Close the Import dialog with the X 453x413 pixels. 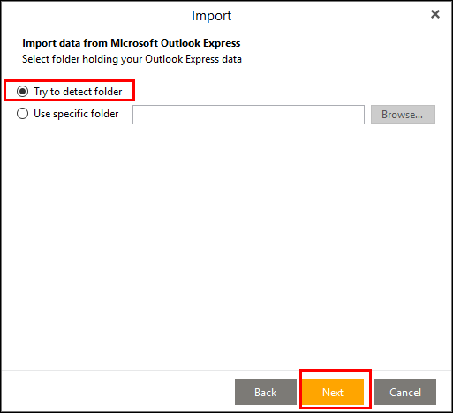pos(435,14)
